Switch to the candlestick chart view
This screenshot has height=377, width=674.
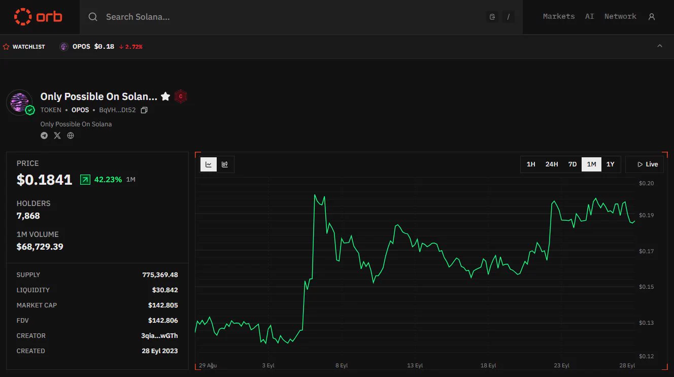click(x=225, y=164)
